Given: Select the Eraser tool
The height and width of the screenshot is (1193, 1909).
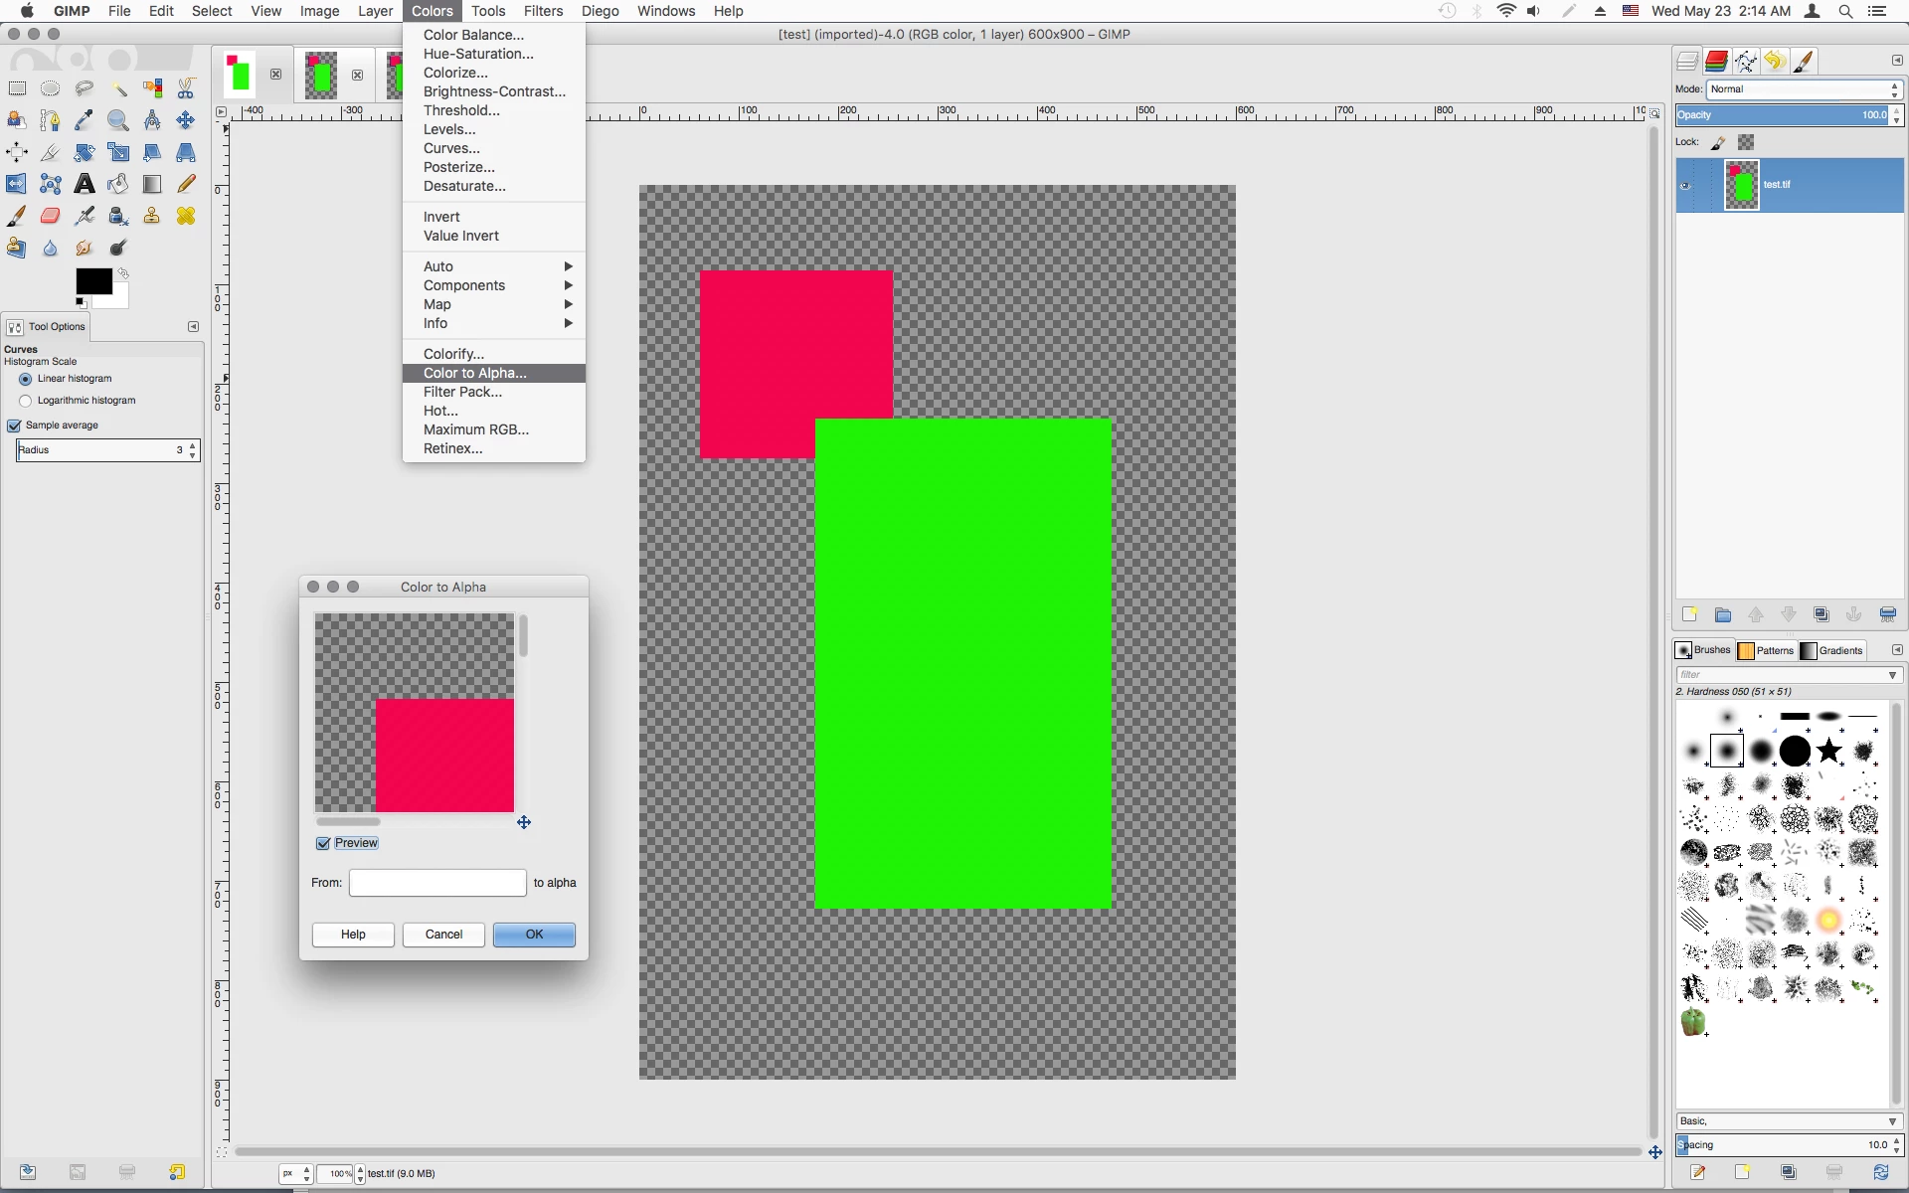Looking at the screenshot, I should pos(51,216).
